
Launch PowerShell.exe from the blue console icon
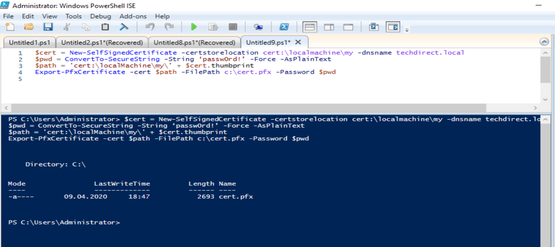click(x=284, y=27)
